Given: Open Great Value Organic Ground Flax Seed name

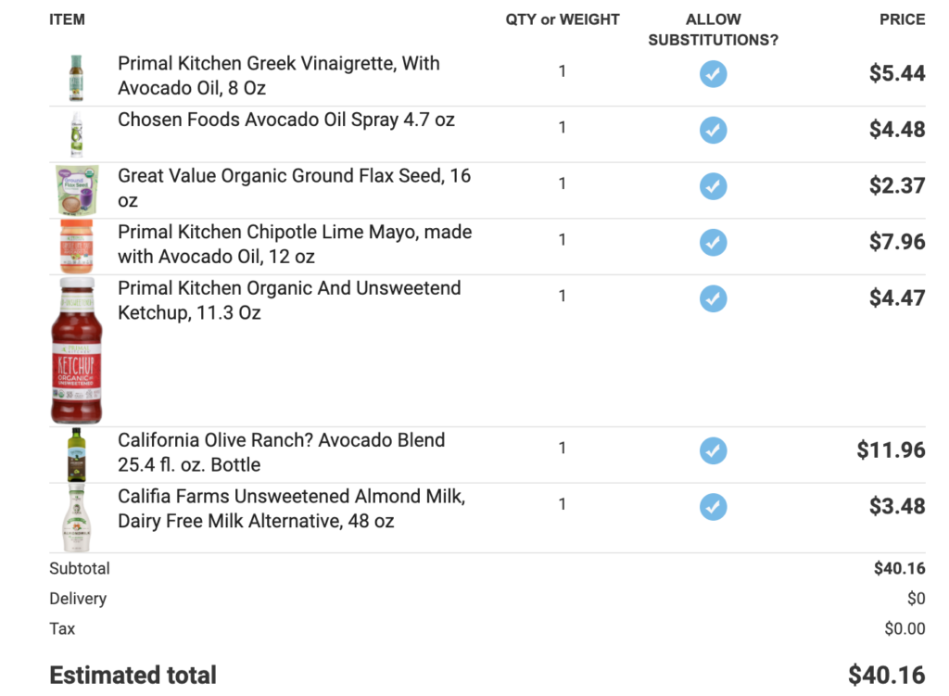Looking at the screenshot, I should tap(294, 187).
